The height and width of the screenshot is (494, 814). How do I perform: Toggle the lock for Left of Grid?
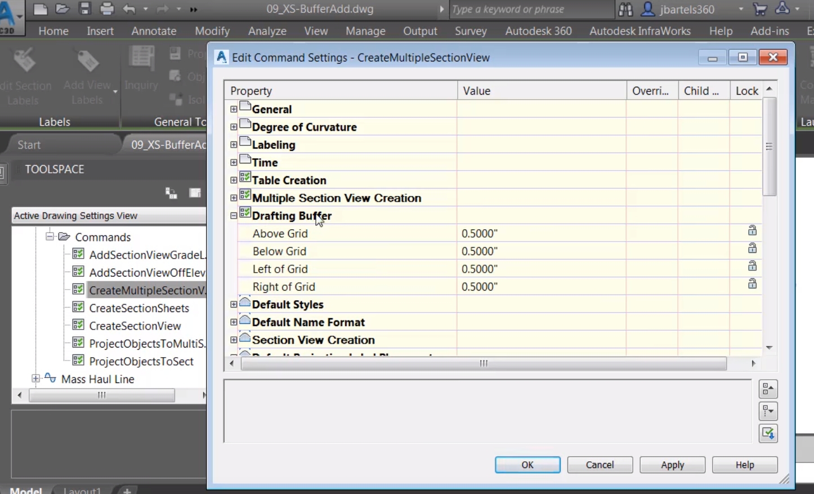[x=752, y=266]
